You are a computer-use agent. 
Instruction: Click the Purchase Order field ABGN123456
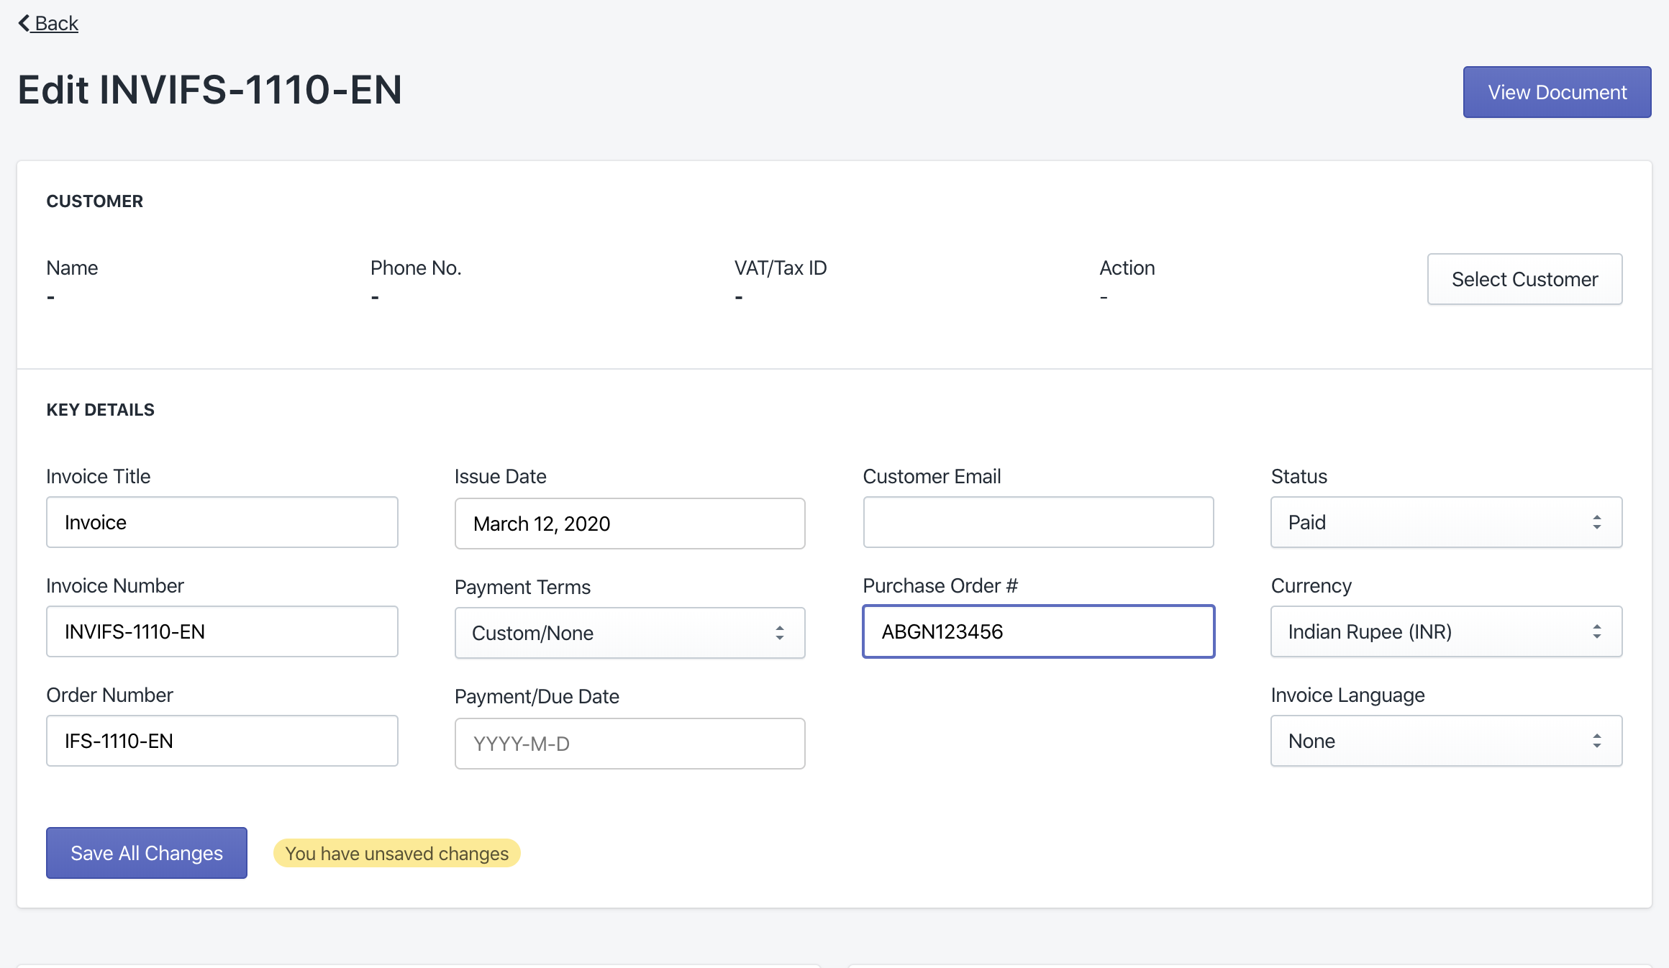(1039, 631)
